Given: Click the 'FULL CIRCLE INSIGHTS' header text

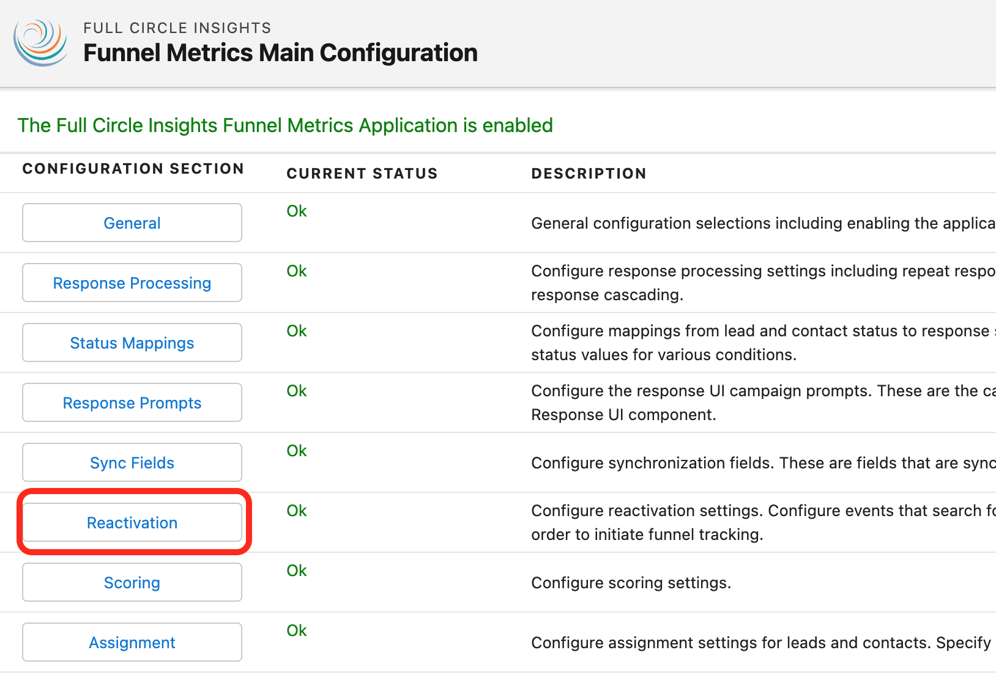Looking at the screenshot, I should click(177, 28).
